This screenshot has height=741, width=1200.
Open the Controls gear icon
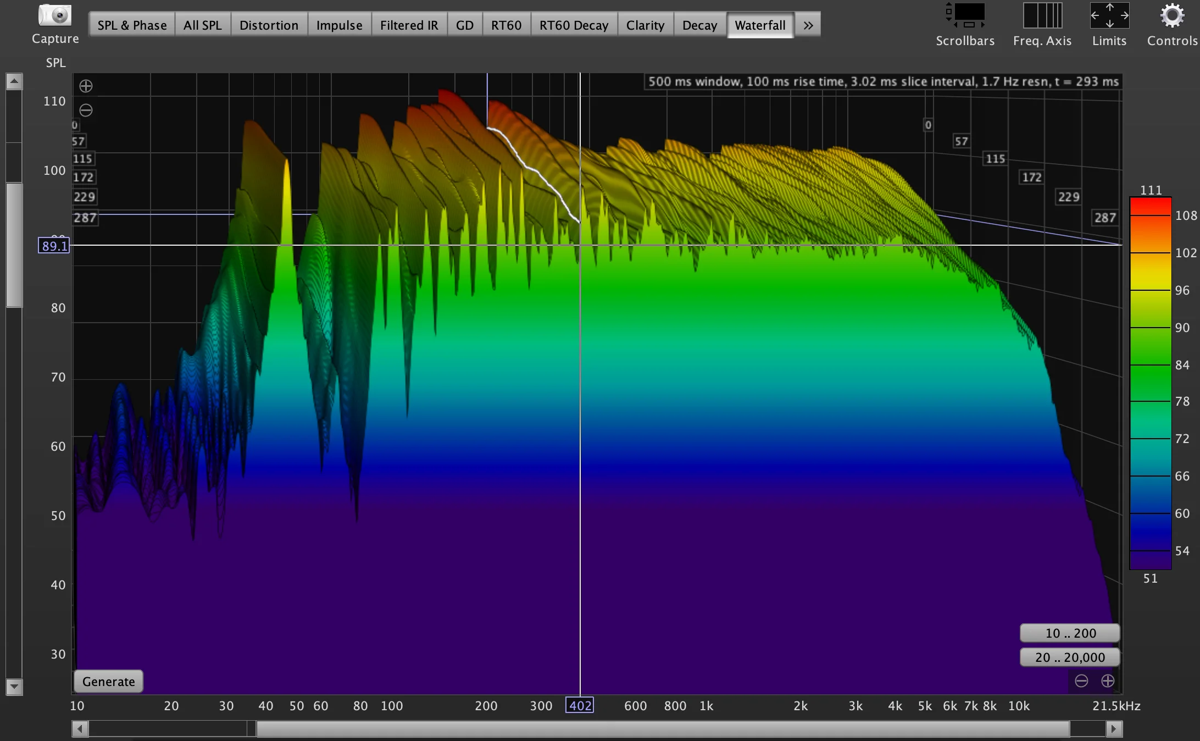click(x=1172, y=15)
